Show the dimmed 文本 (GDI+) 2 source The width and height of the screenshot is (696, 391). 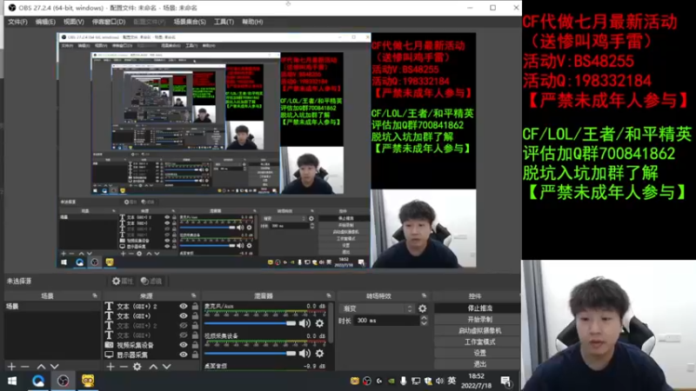184,326
